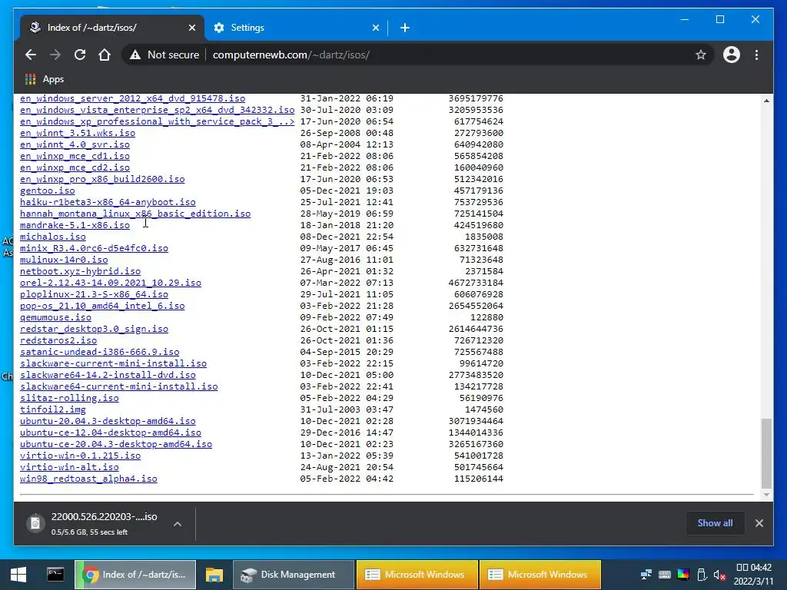Click the tinfoil2.img link
The width and height of the screenshot is (787, 590).
[x=53, y=410]
